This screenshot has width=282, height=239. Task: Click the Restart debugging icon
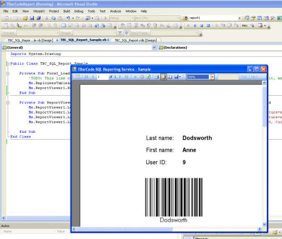coord(208,26)
